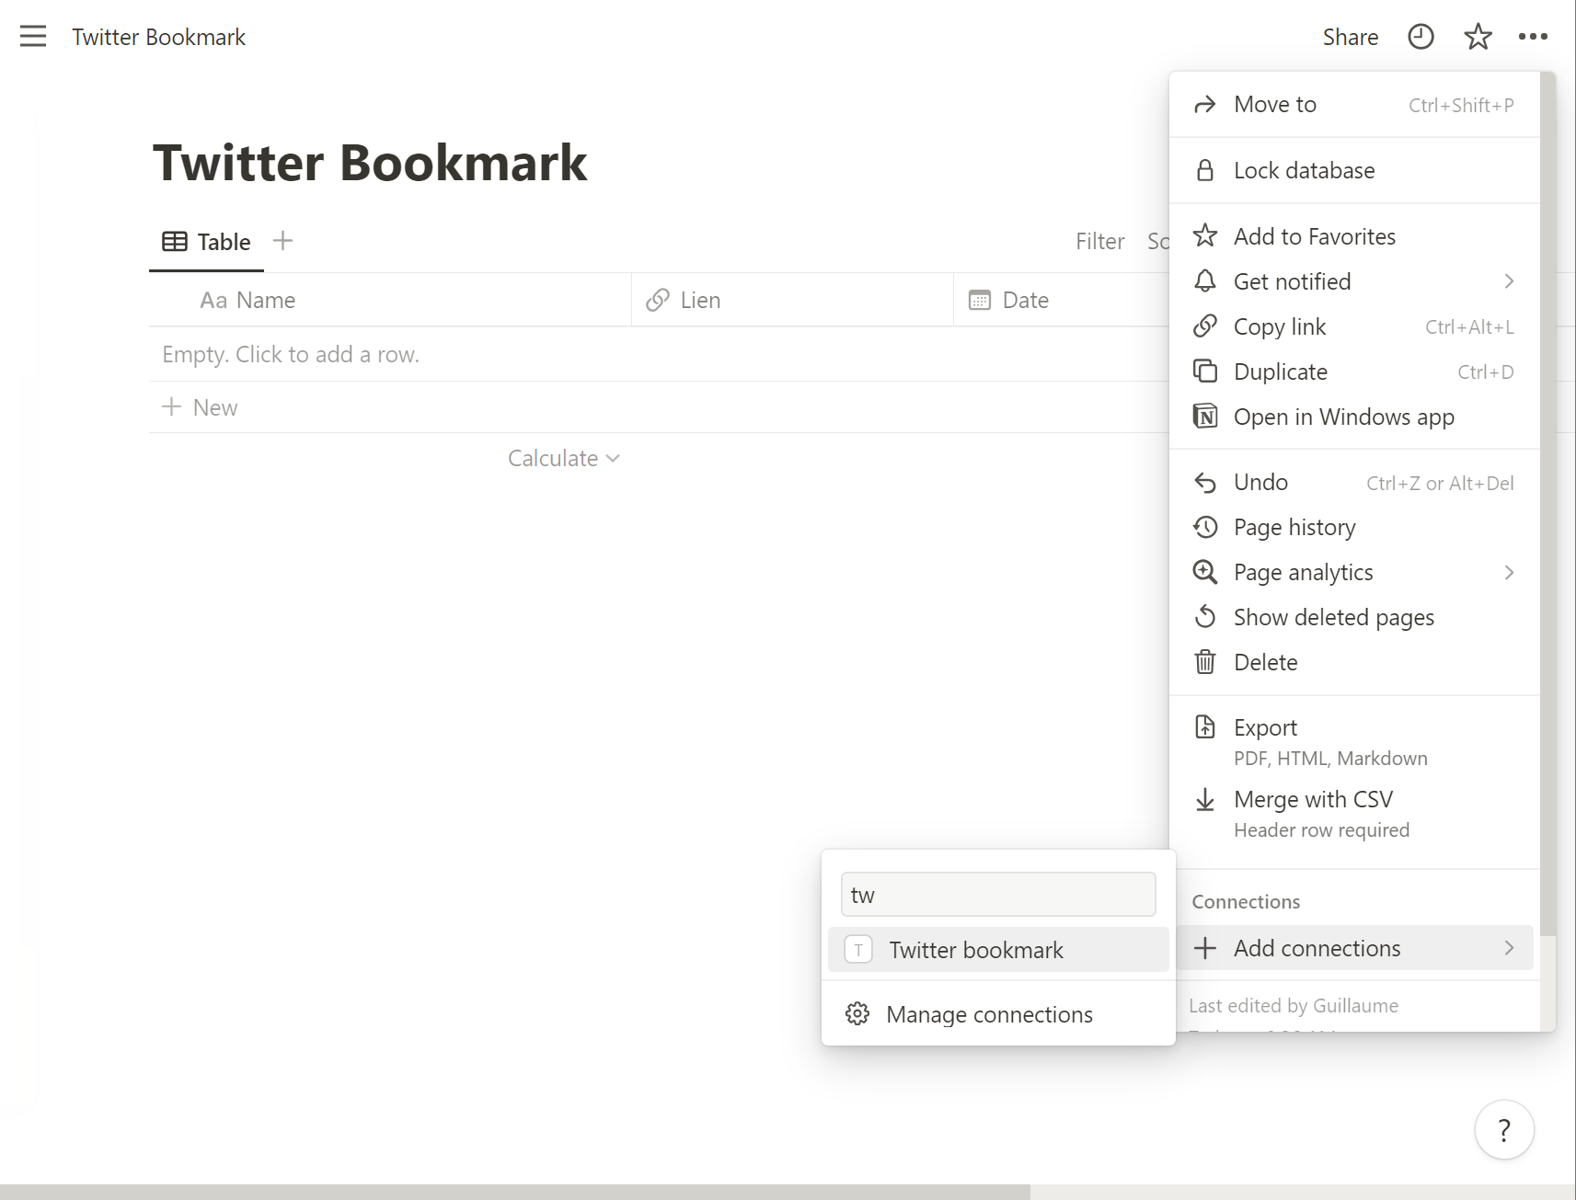The height and width of the screenshot is (1200, 1576).
Task: Click the Delete trash icon
Action: pyautogui.click(x=1205, y=662)
